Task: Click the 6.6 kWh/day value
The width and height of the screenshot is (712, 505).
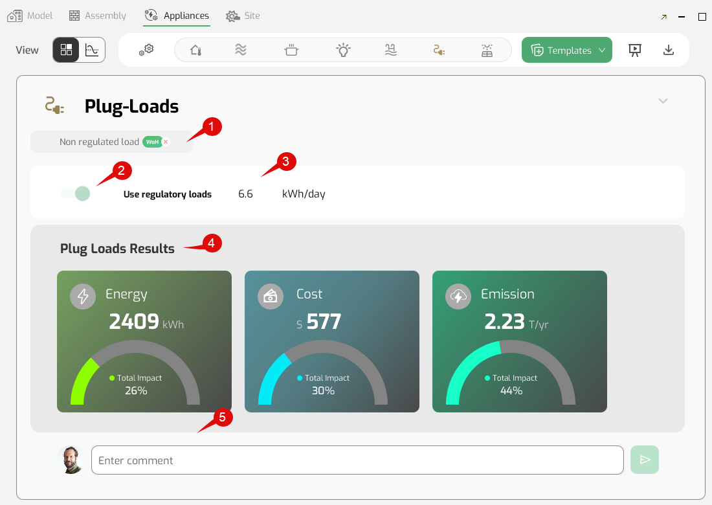Action: [x=246, y=194]
